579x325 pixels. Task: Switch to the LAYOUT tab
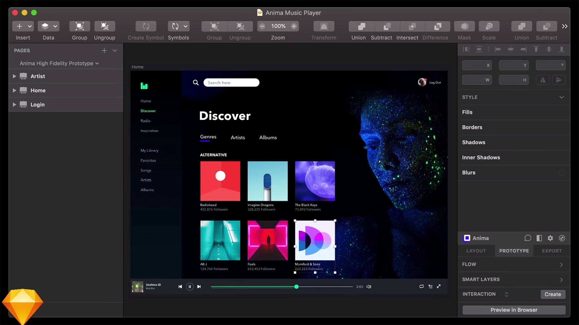pos(476,251)
